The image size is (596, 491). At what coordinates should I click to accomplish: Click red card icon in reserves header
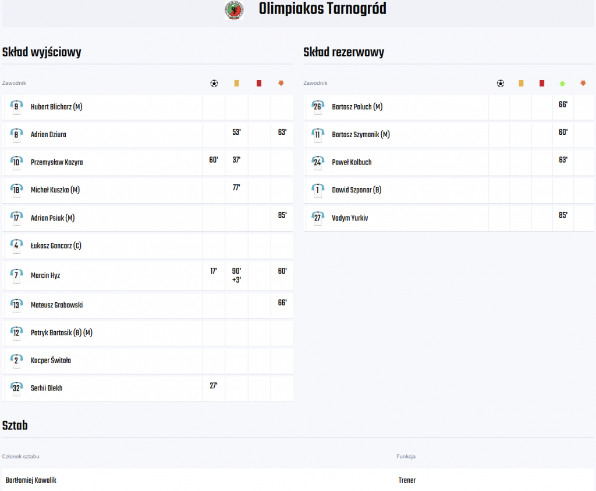[542, 83]
